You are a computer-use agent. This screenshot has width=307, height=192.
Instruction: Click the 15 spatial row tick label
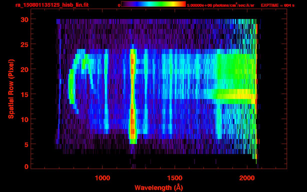point(25,94)
